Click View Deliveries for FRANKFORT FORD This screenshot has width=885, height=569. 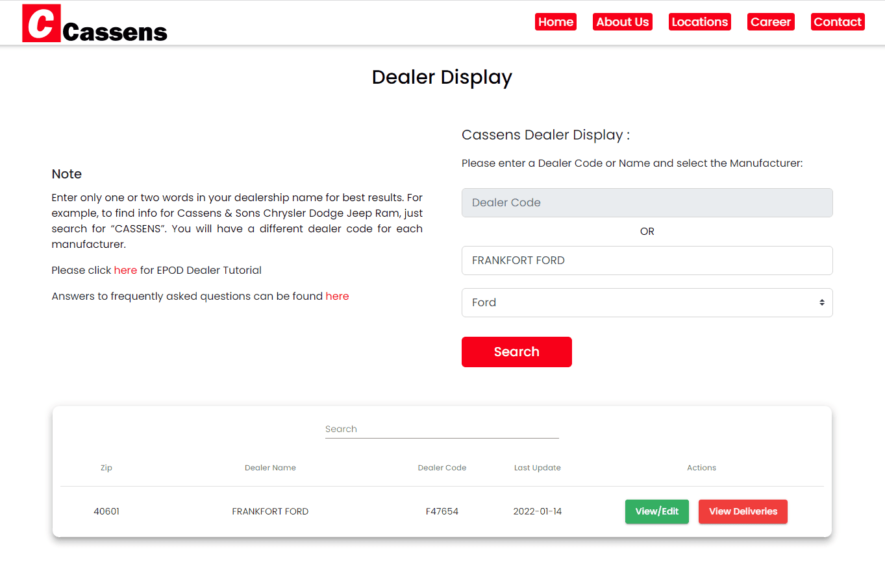tap(742, 511)
